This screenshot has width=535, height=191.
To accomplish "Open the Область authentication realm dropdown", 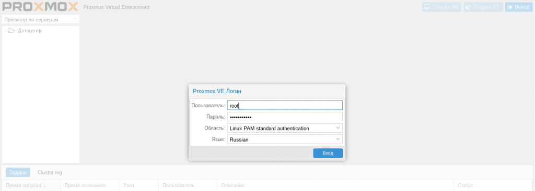I will [285, 128].
